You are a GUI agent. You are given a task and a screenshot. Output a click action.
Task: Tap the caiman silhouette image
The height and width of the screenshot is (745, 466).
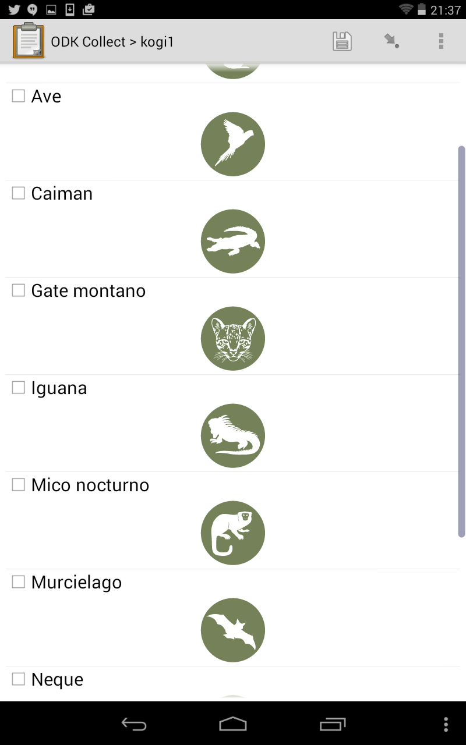[233, 242]
